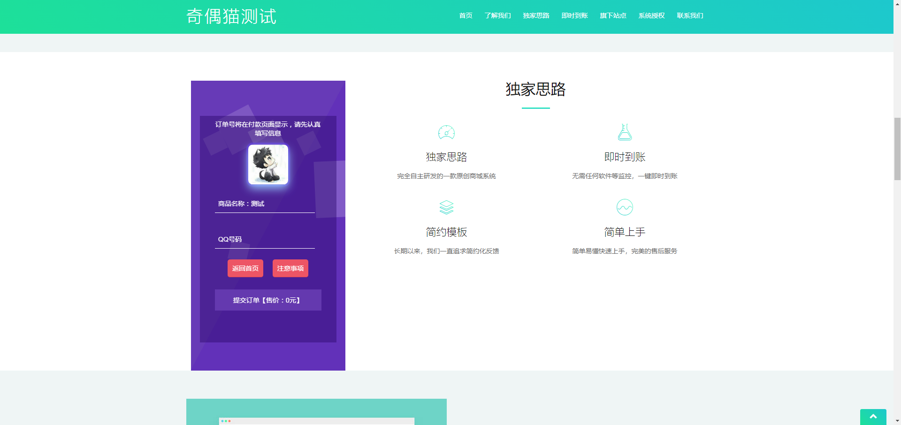This screenshot has height=425, width=901.
Task: Click the back-to-top arrow button
Action: pos(873,417)
